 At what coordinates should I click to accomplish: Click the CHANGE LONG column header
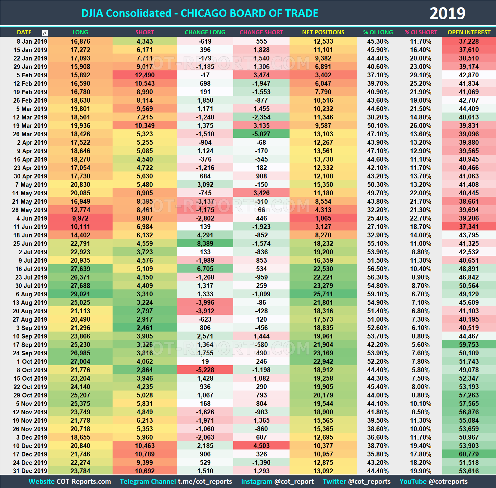(205, 32)
